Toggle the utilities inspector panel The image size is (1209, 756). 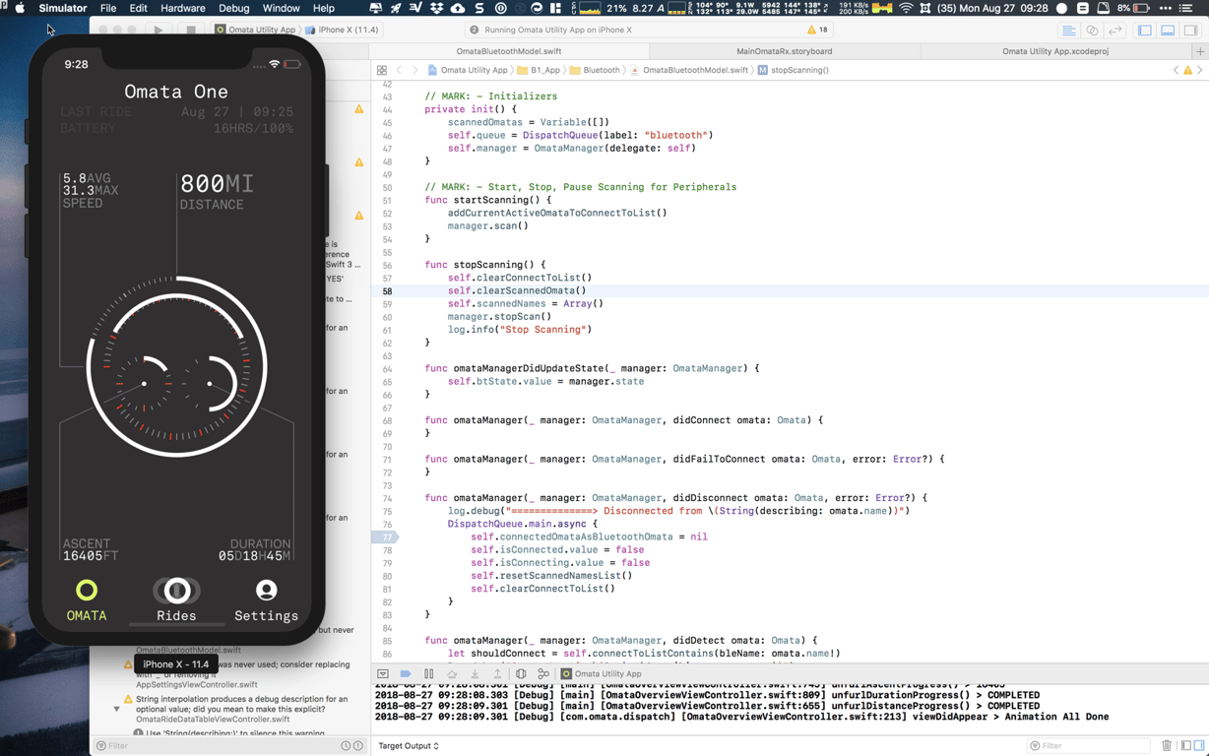click(1190, 31)
